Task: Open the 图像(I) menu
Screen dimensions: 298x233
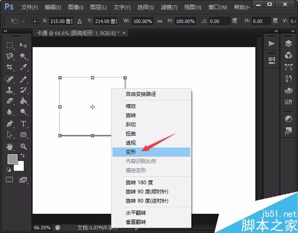Action: pos(76,7)
